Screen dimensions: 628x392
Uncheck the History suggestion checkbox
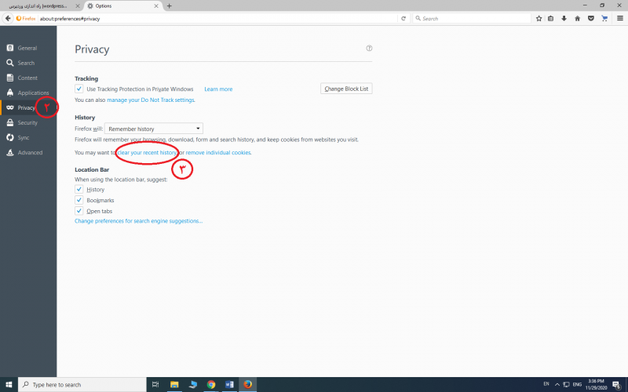[x=79, y=190]
